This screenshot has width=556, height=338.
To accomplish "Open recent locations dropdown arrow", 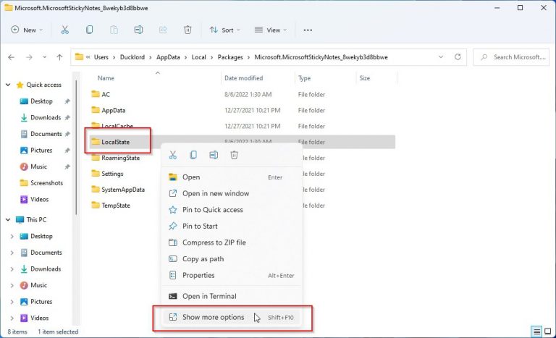I will point(44,57).
